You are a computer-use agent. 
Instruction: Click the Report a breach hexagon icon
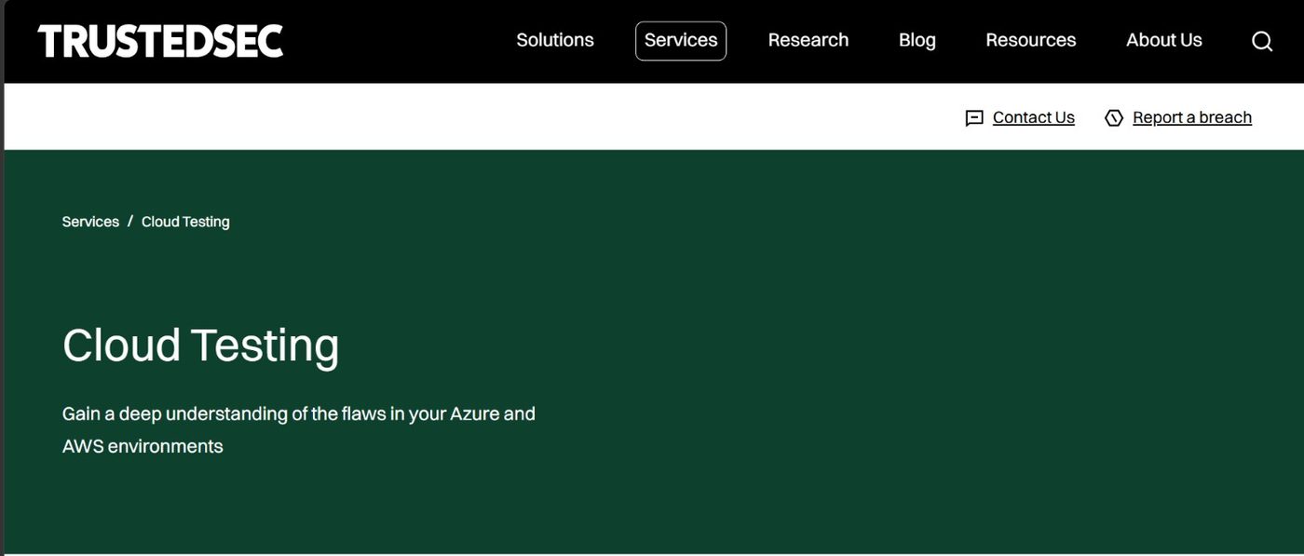coord(1114,118)
